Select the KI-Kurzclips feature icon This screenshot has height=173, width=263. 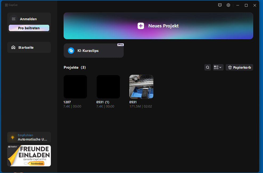click(x=71, y=51)
